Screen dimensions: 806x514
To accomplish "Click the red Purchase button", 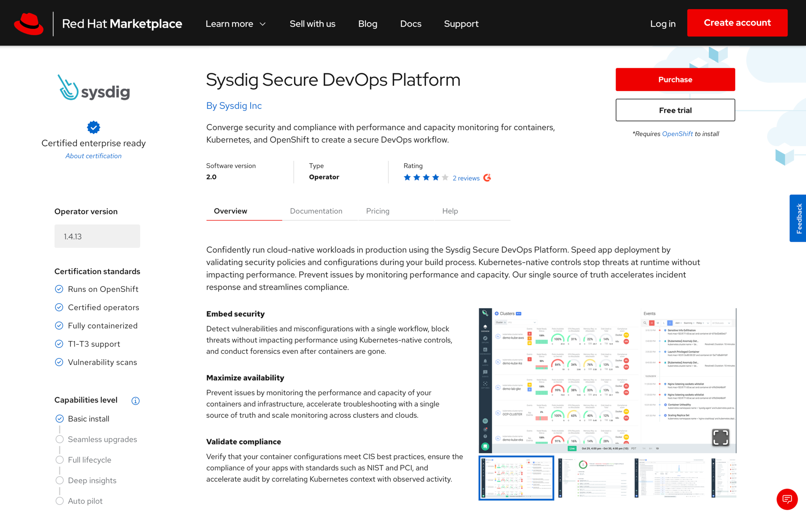I will 675,79.
